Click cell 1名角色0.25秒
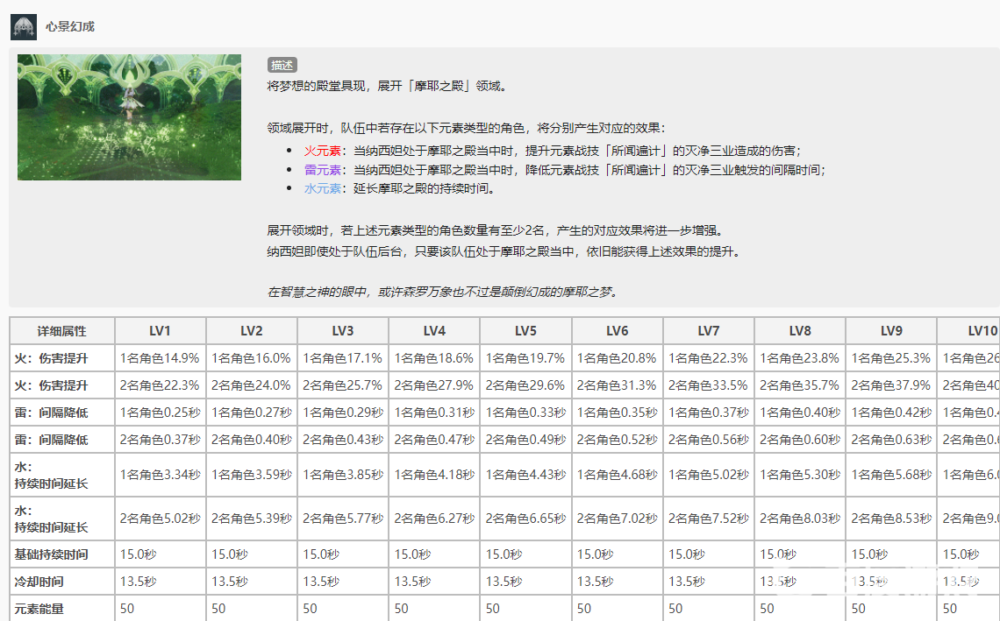 click(160, 413)
